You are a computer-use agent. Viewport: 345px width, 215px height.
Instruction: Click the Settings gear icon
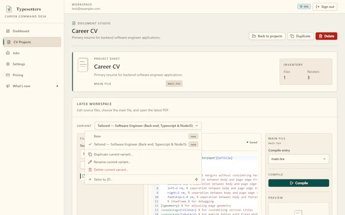coord(8,64)
